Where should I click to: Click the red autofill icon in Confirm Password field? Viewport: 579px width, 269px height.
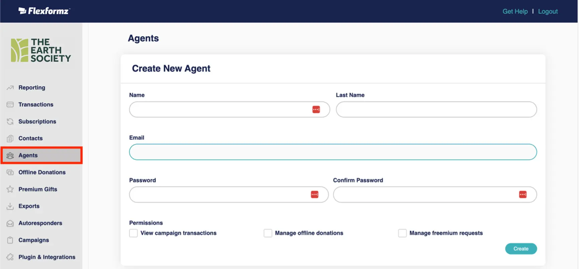(523, 195)
